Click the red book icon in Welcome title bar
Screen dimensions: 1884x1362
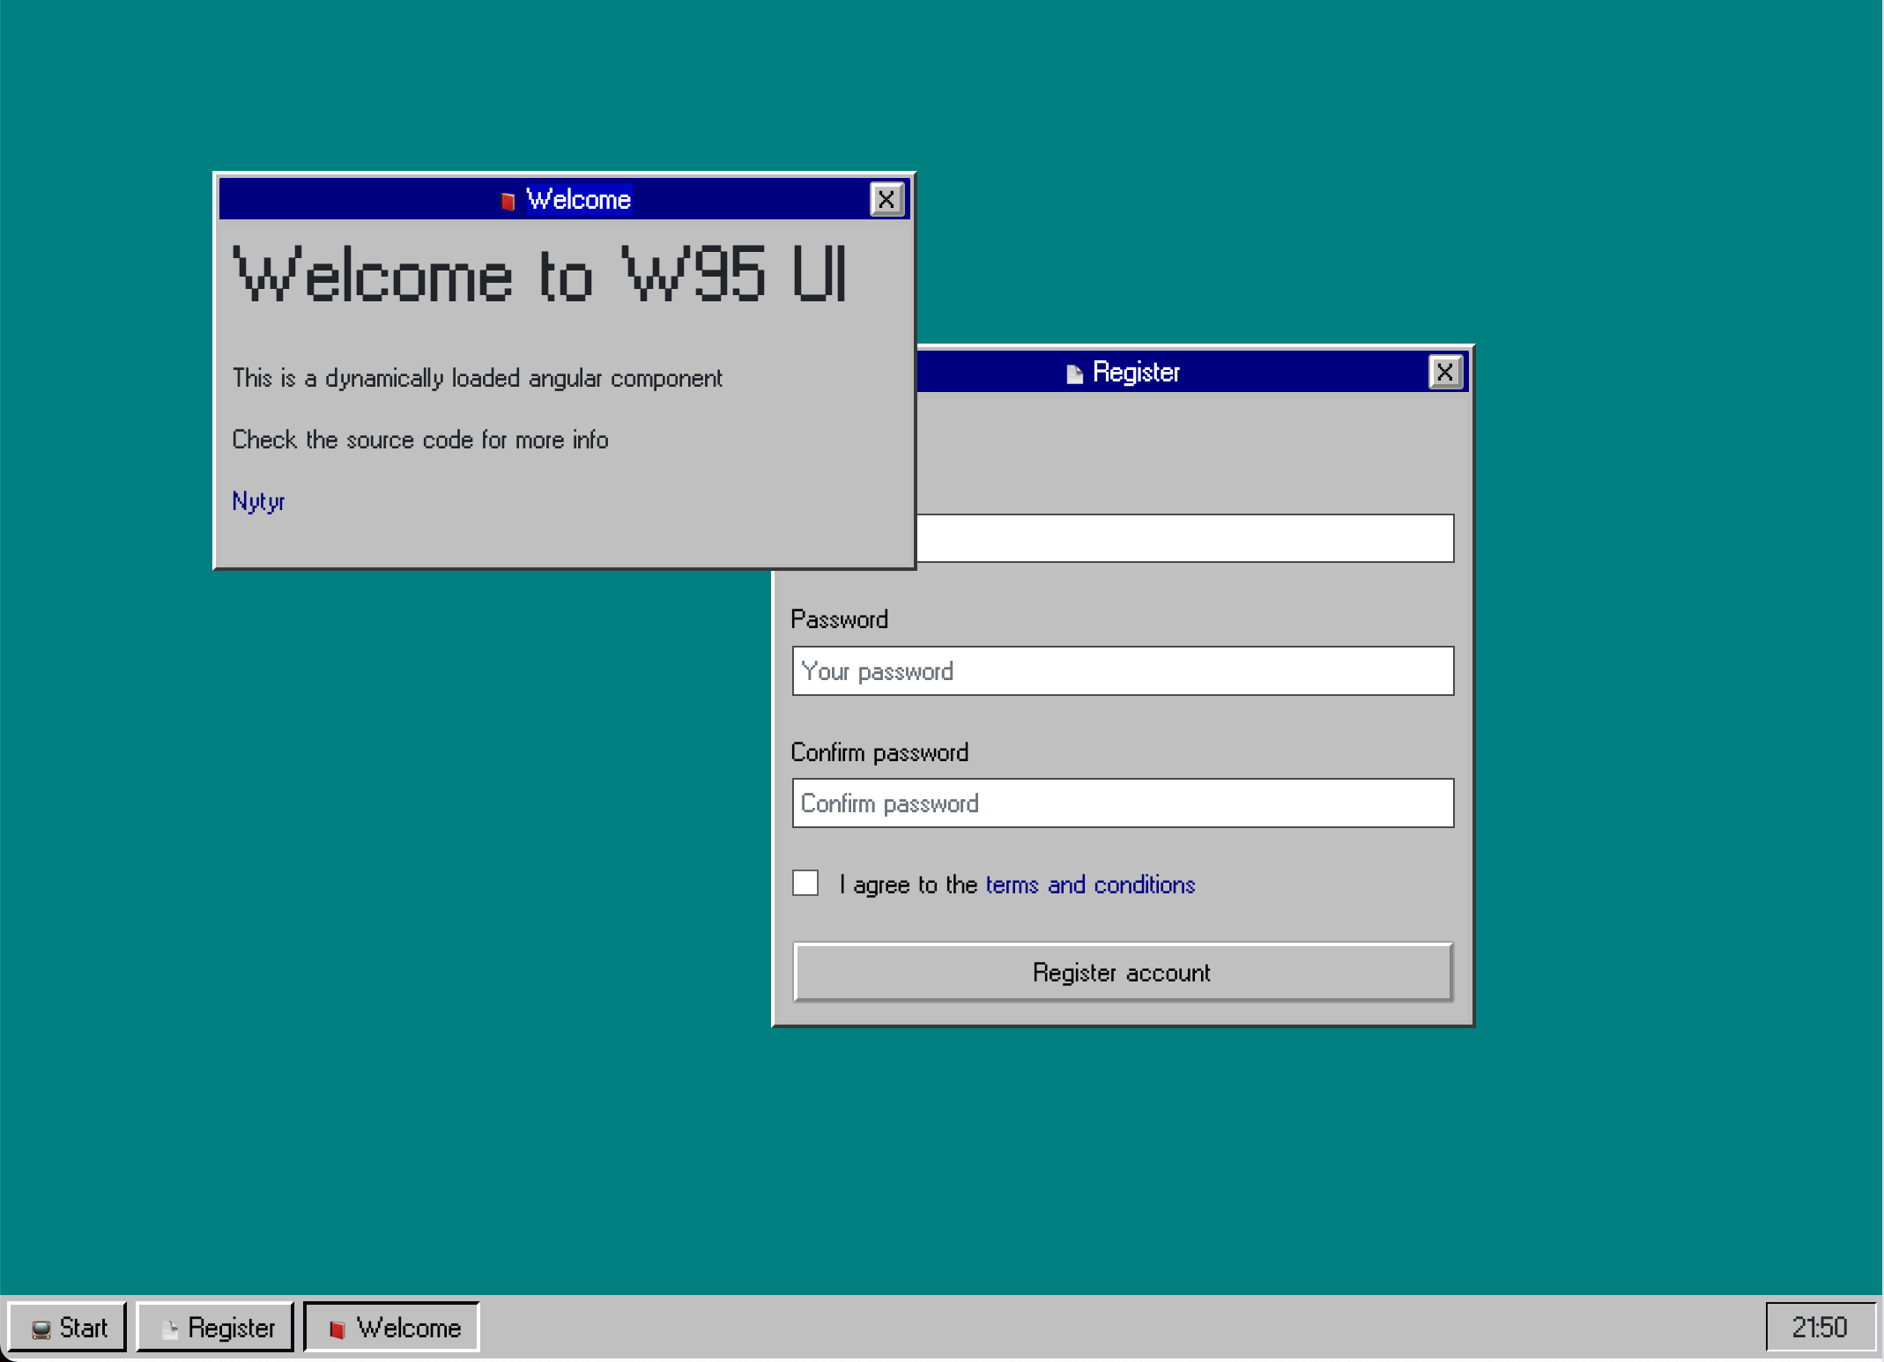point(508,201)
